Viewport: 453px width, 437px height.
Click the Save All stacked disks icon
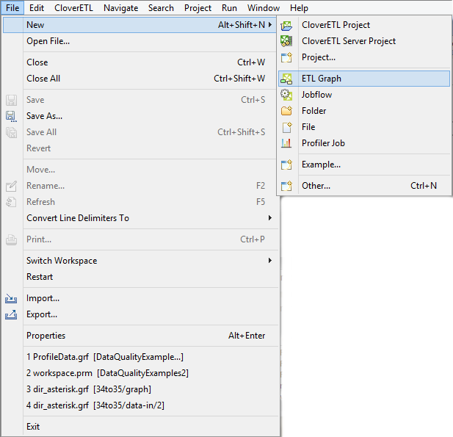point(11,132)
